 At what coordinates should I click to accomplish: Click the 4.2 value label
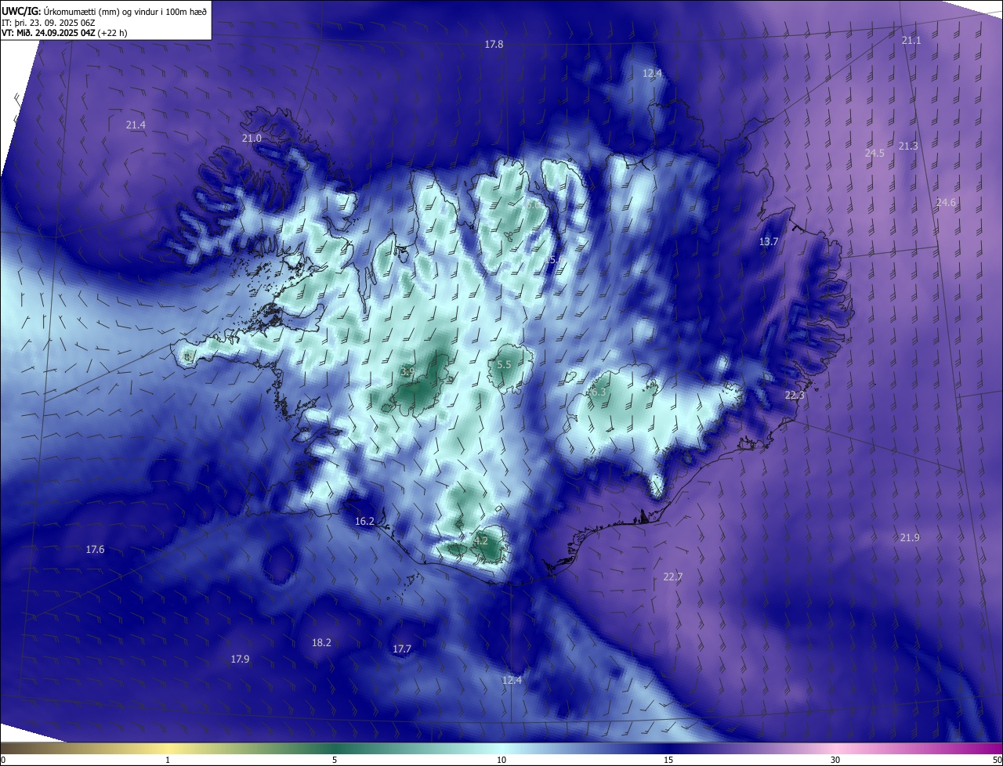click(x=481, y=541)
